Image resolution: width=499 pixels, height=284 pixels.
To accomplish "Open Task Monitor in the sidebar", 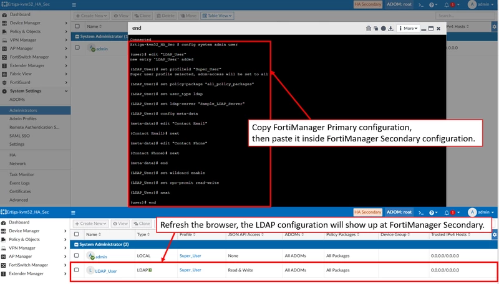I will pyautogui.click(x=22, y=175).
